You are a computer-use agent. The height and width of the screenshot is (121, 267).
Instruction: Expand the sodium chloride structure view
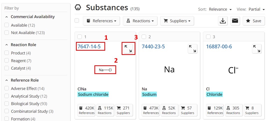coord(128,49)
